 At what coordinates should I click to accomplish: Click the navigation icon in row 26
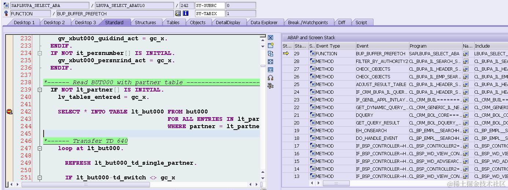(466, 77)
